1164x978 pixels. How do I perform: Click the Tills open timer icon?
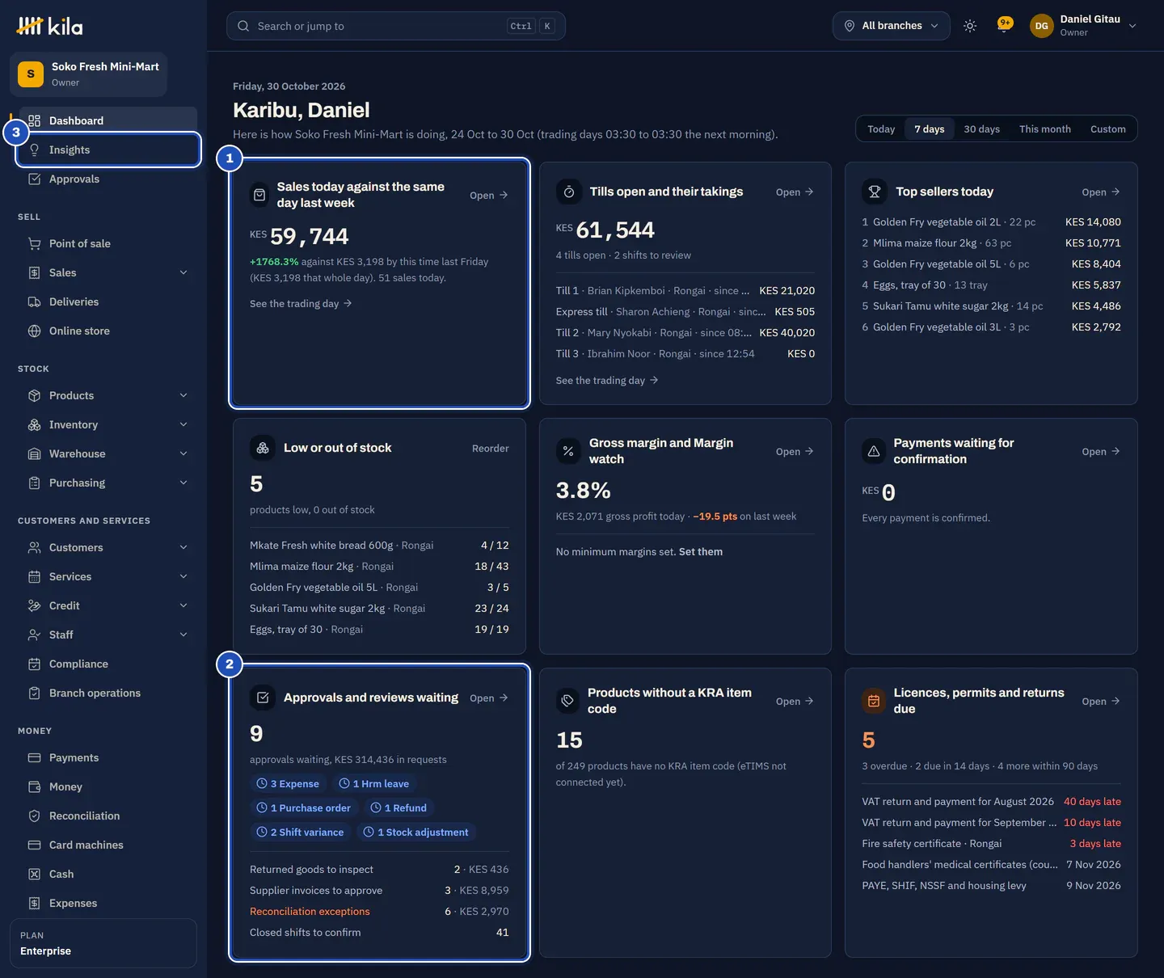point(569,192)
